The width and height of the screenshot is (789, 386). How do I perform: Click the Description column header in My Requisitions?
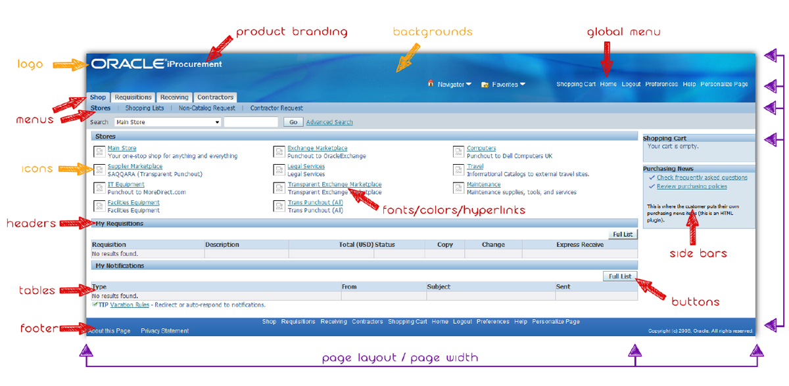coord(222,245)
